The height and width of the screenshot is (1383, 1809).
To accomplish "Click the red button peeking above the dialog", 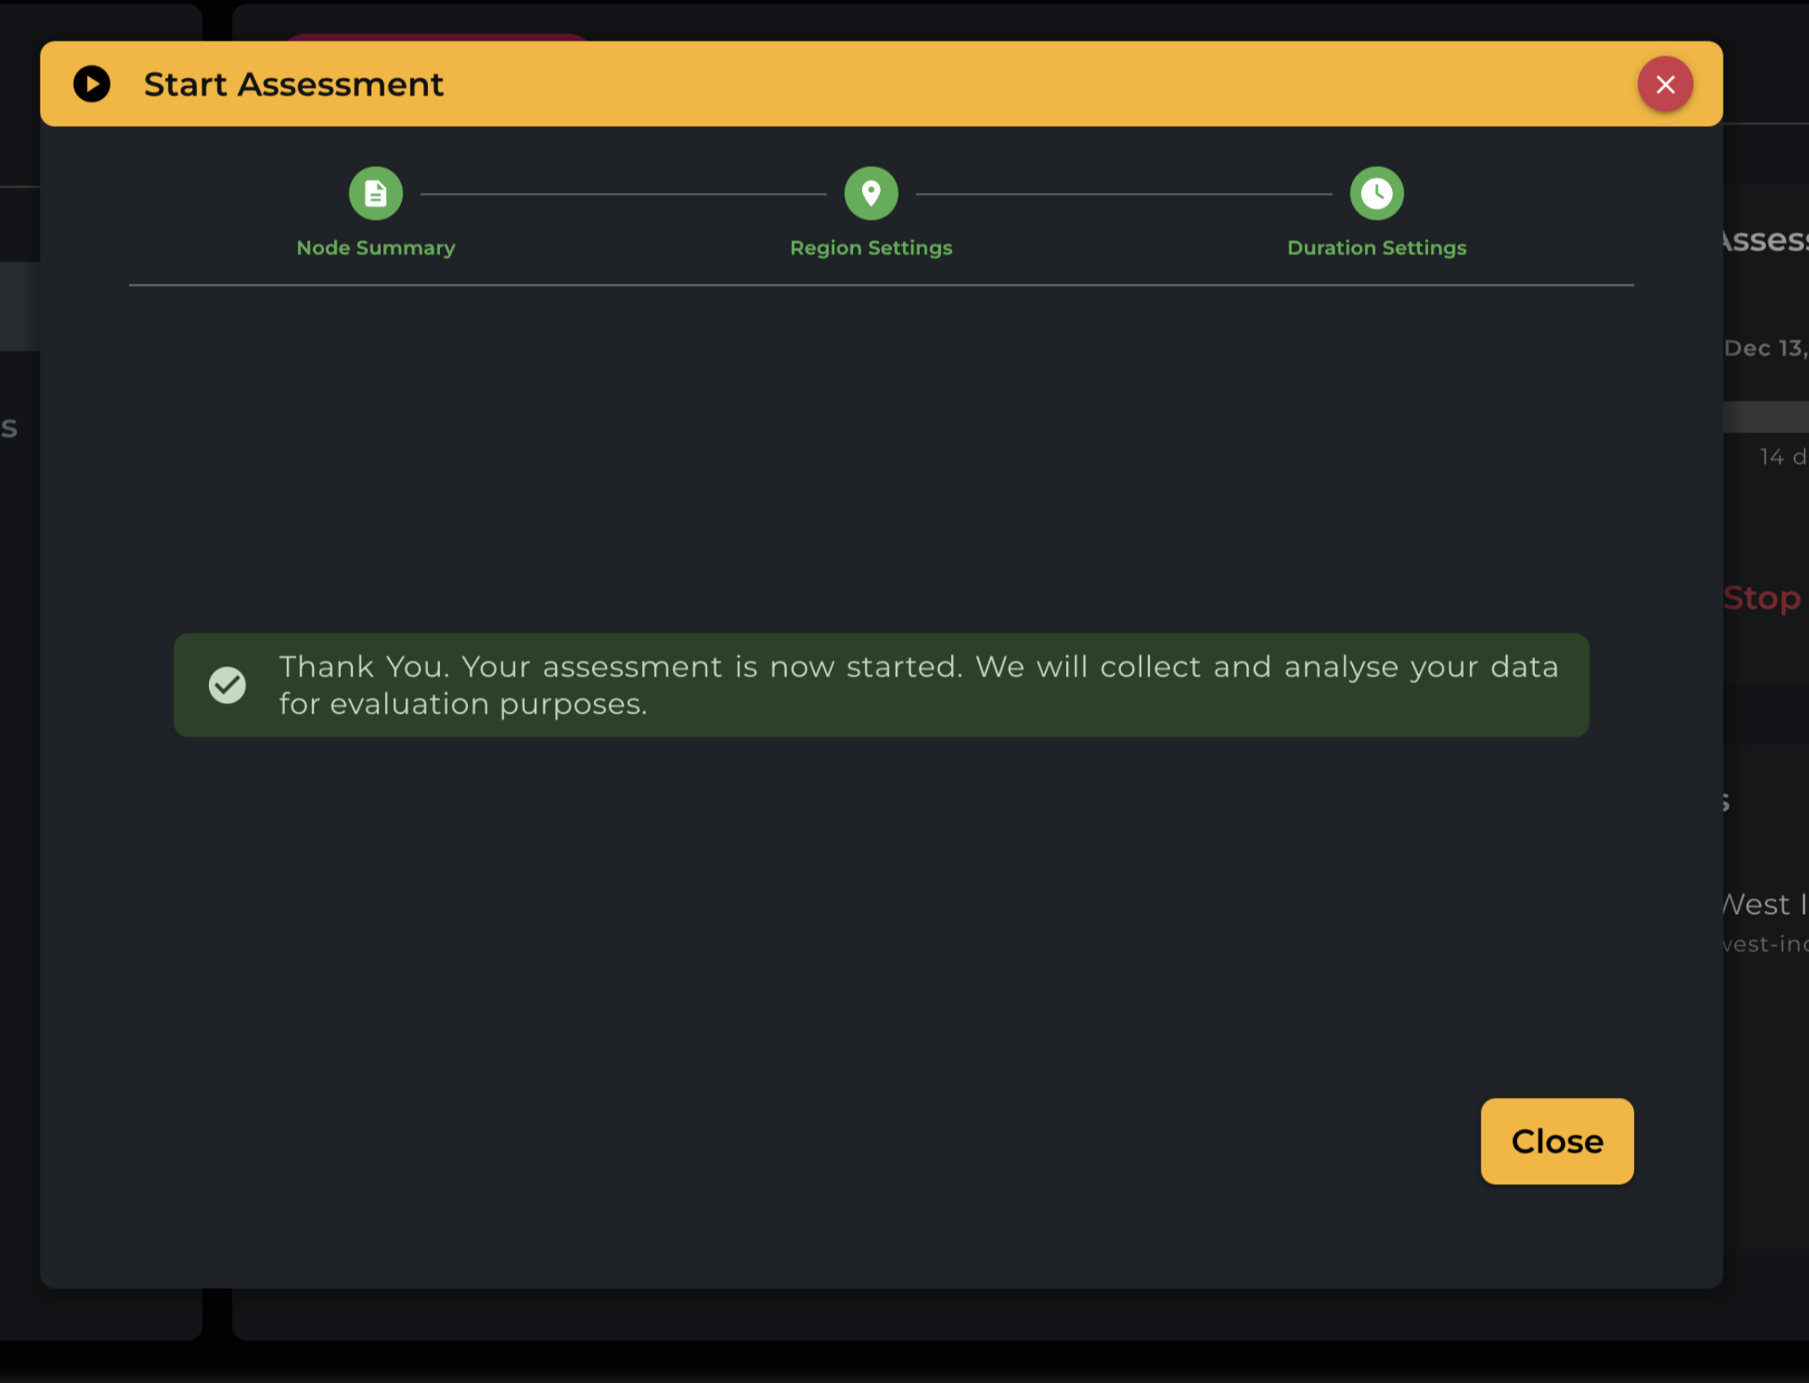I will [x=436, y=36].
